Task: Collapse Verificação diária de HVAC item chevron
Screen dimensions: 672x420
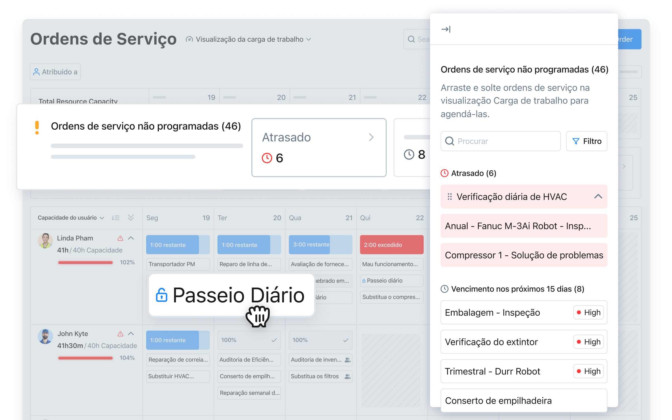Action: pos(598,197)
